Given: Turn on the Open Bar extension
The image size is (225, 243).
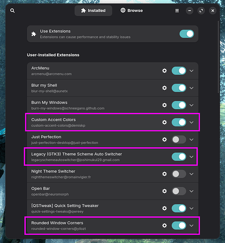Looking at the screenshot, I should click(x=179, y=191).
